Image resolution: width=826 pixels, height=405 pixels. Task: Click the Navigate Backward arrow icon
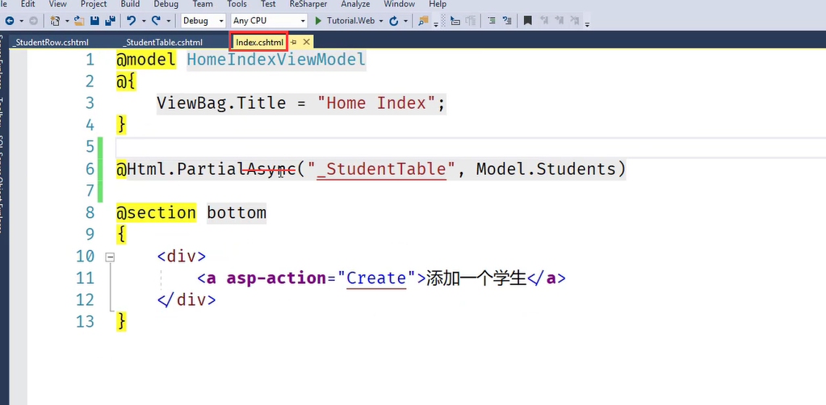coord(9,20)
